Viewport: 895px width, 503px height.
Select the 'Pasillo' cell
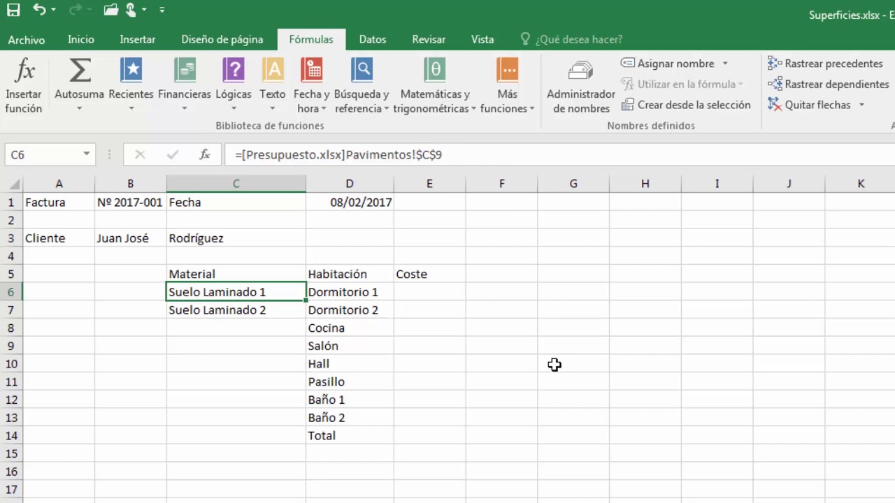(350, 381)
